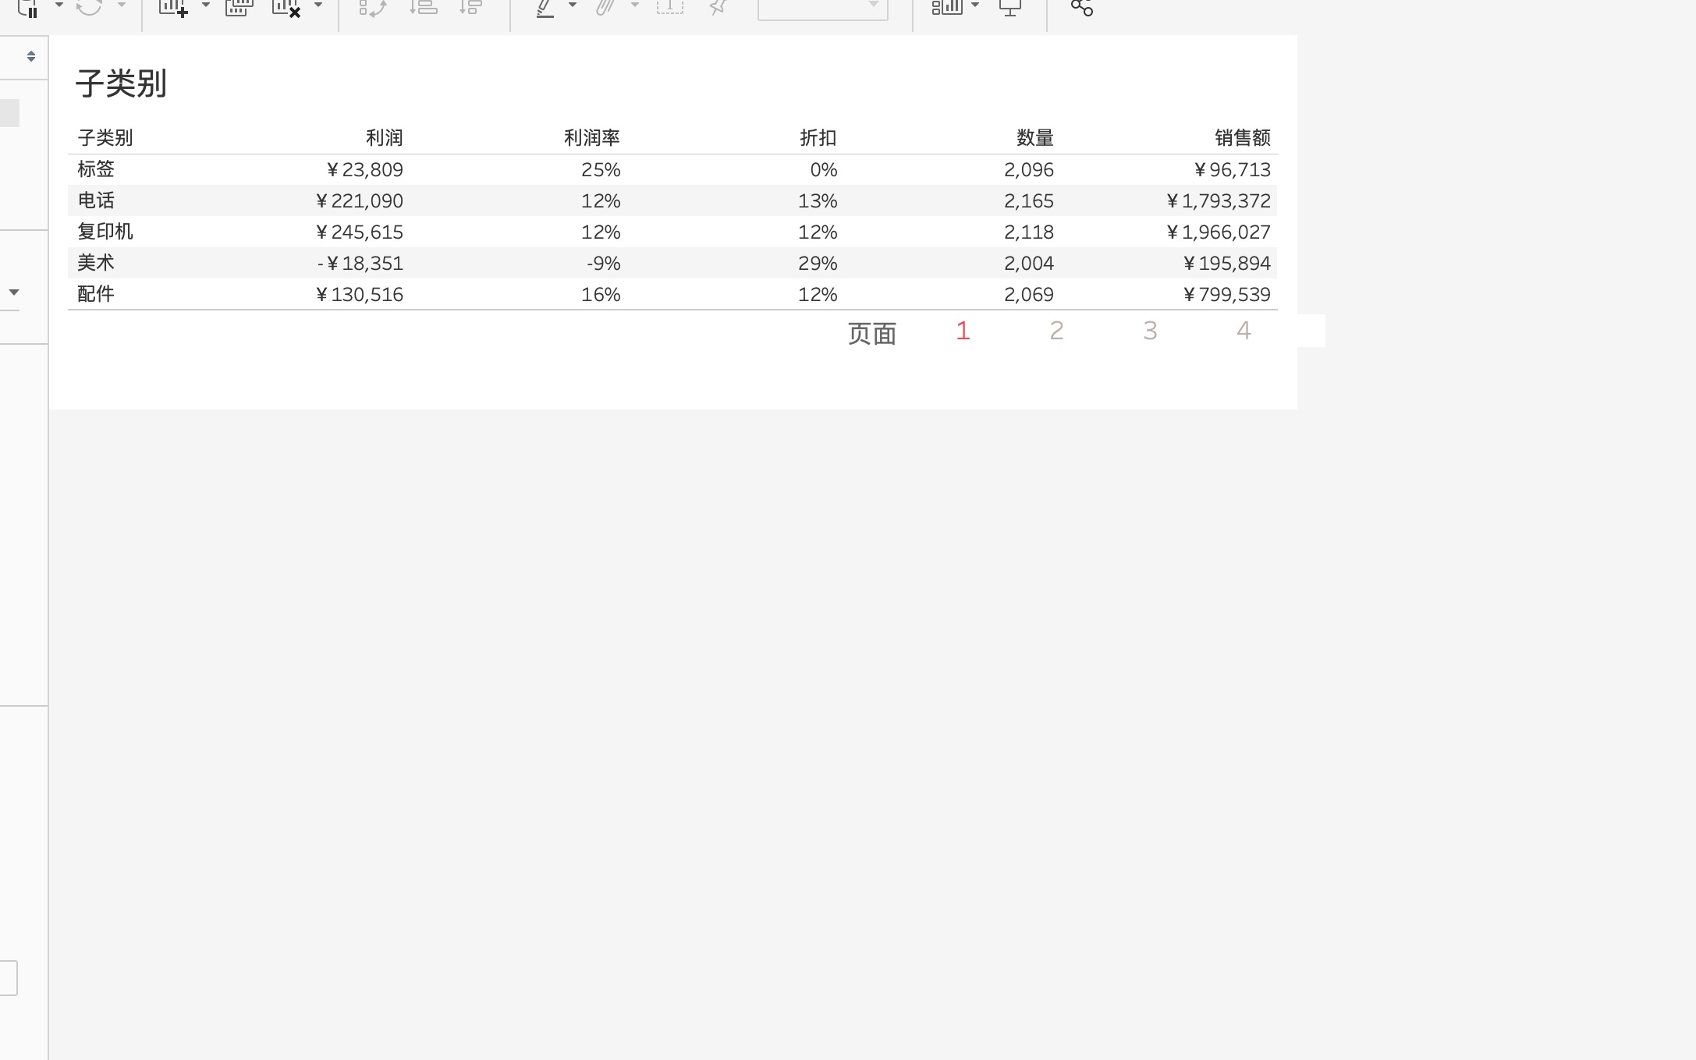The height and width of the screenshot is (1060, 1696).
Task: Open the show/hide cards dropdown
Action: 974,8
